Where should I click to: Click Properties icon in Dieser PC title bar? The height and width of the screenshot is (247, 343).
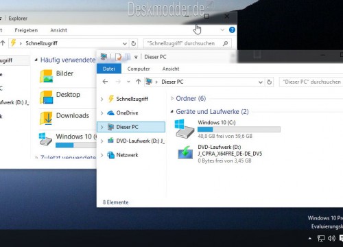(118, 57)
